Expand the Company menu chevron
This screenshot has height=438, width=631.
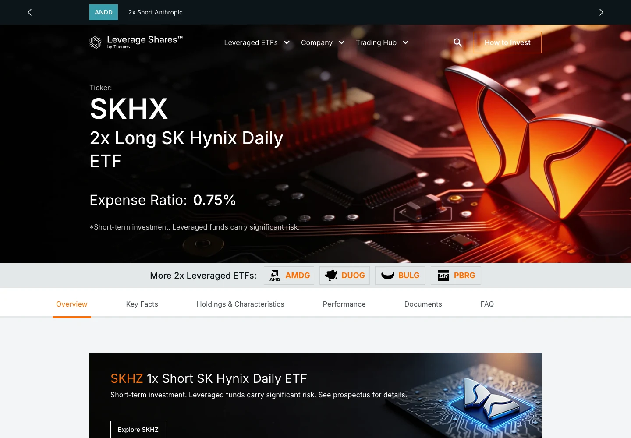[x=341, y=42]
